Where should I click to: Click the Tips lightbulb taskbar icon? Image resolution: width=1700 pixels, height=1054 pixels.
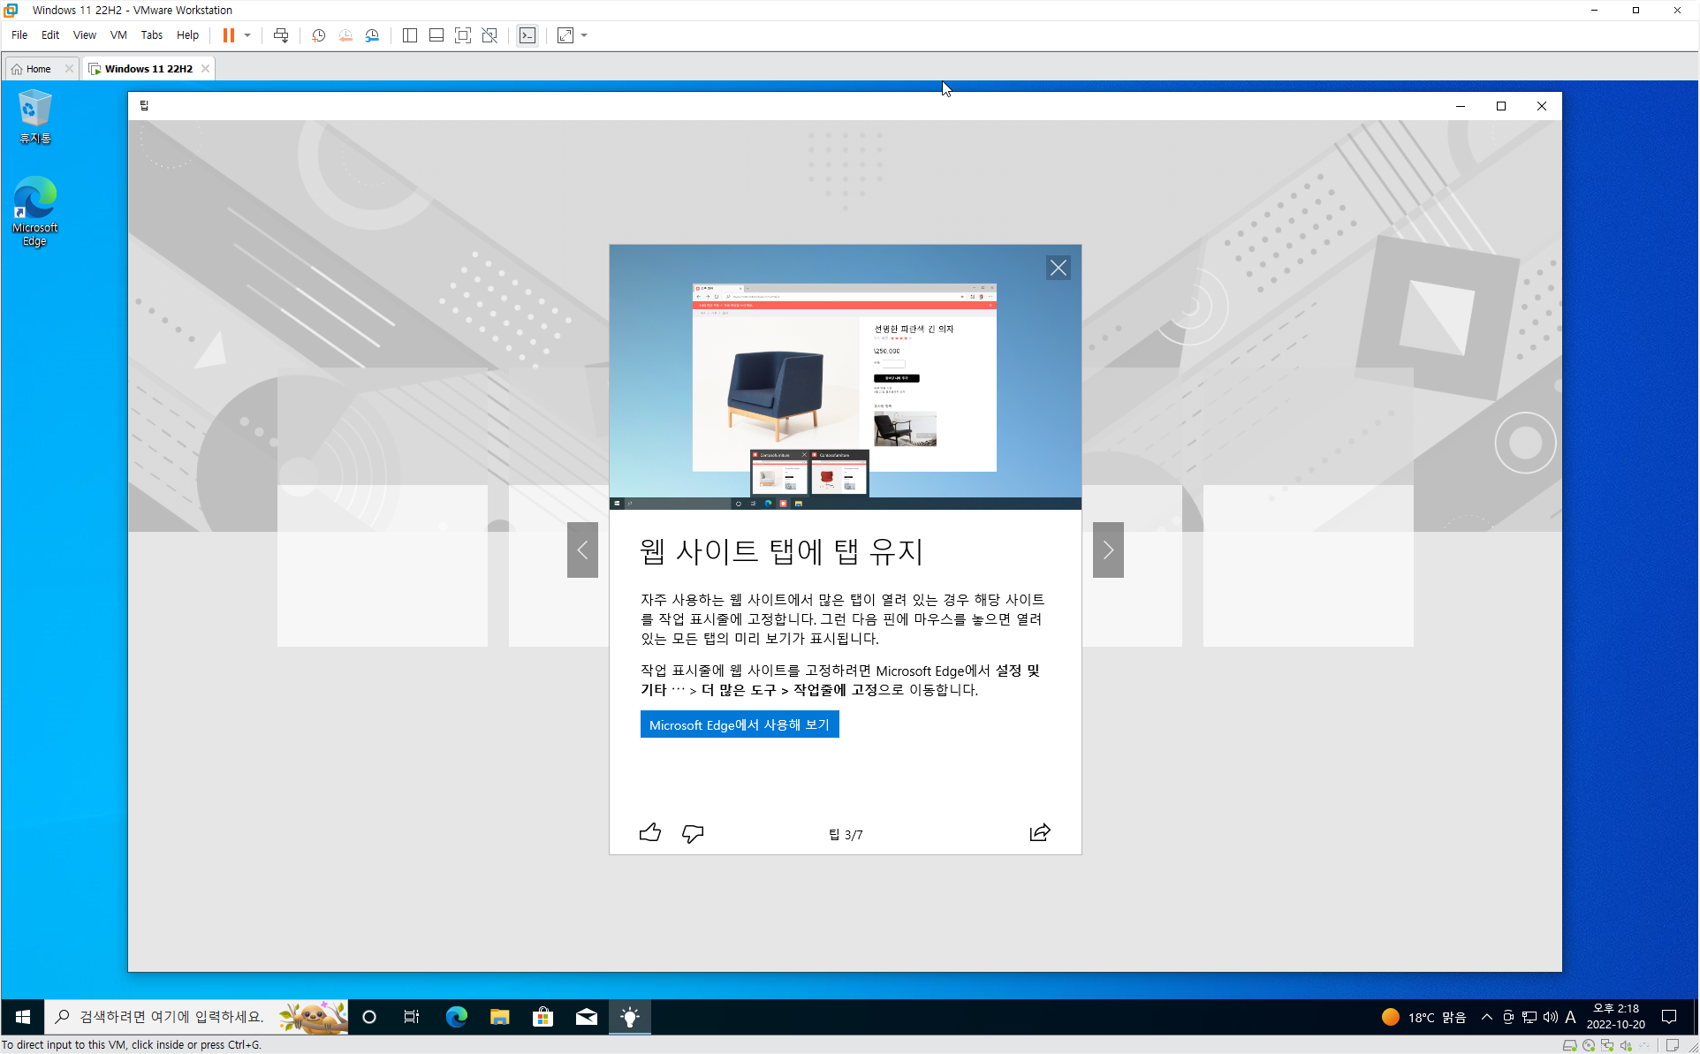point(629,1017)
